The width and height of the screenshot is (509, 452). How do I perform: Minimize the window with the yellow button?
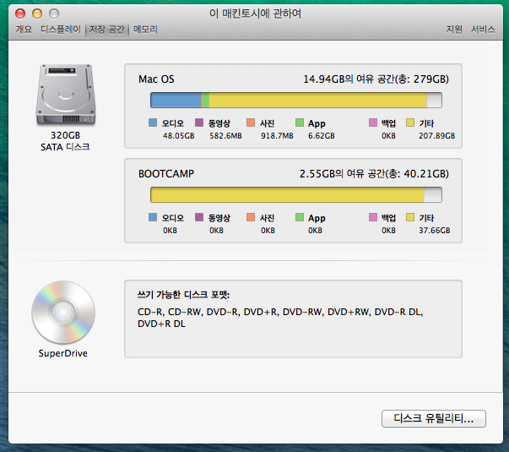pyautogui.click(x=37, y=14)
